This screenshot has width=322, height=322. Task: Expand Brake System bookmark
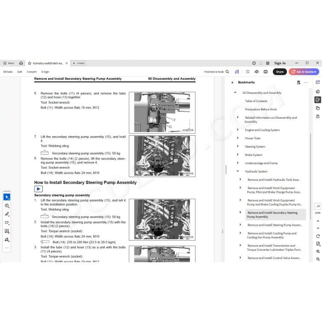pyautogui.click(x=238, y=155)
